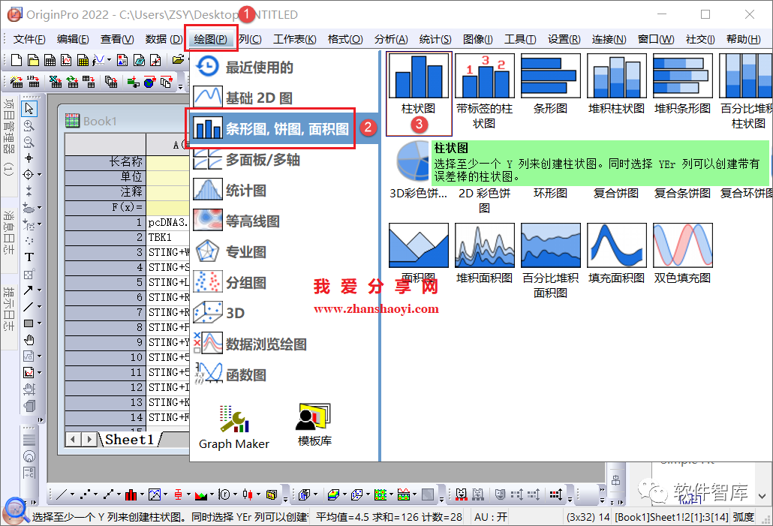This screenshot has height=526, width=773.
Task: Click the Import Excel icon
Action: coord(56,82)
